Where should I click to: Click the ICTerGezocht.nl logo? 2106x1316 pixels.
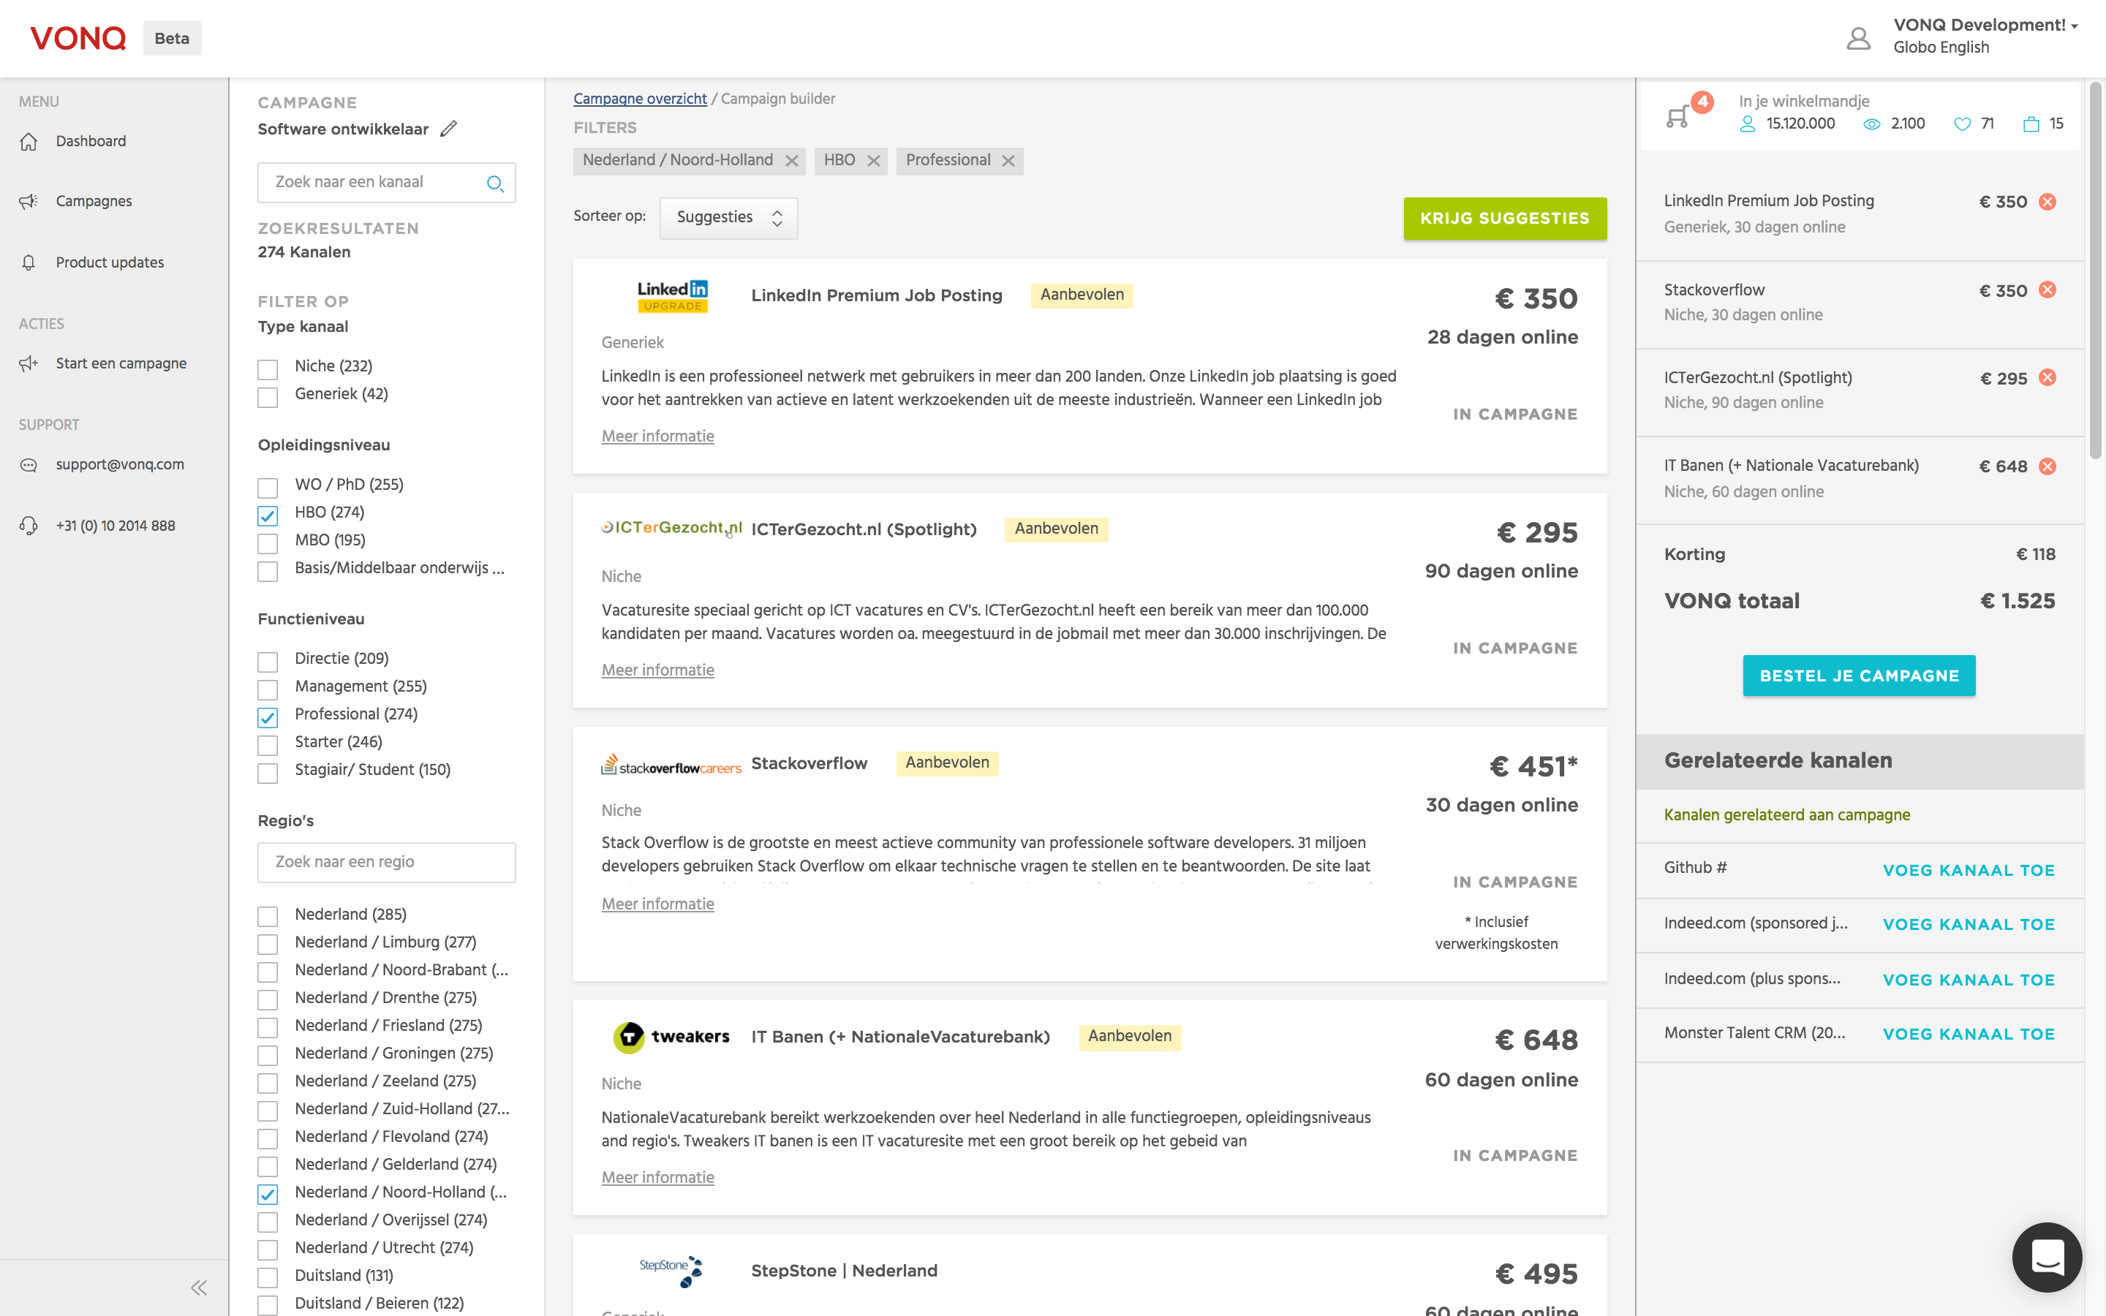pos(671,529)
